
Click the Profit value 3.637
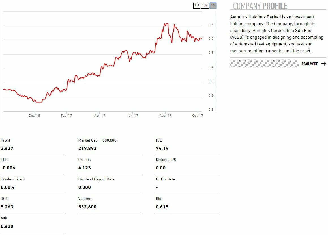click(x=7, y=148)
